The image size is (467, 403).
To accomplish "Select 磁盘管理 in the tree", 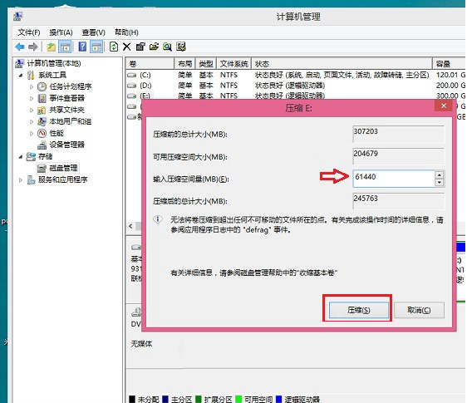I will click(63, 168).
